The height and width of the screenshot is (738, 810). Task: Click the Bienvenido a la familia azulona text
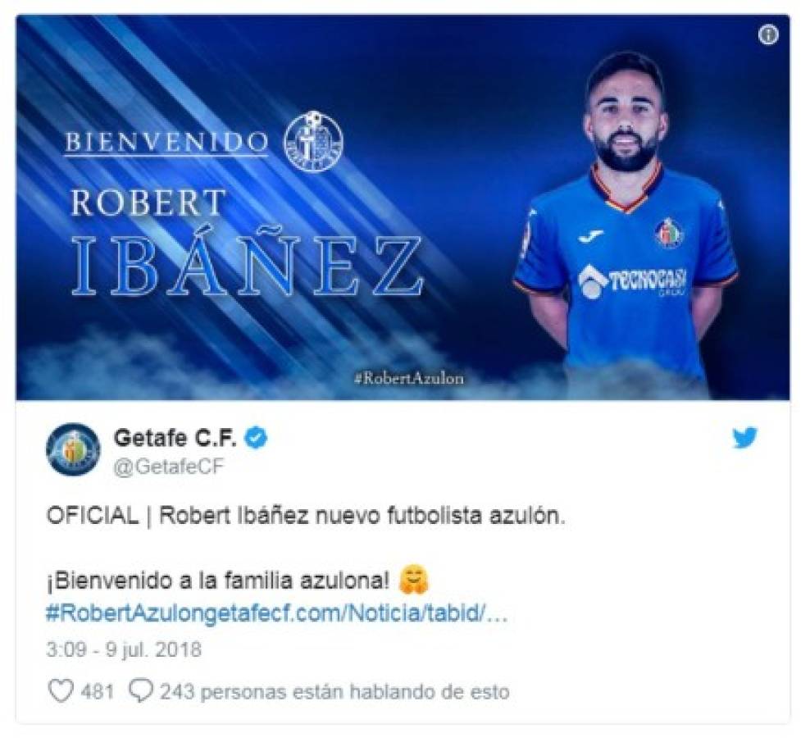click(217, 581)
